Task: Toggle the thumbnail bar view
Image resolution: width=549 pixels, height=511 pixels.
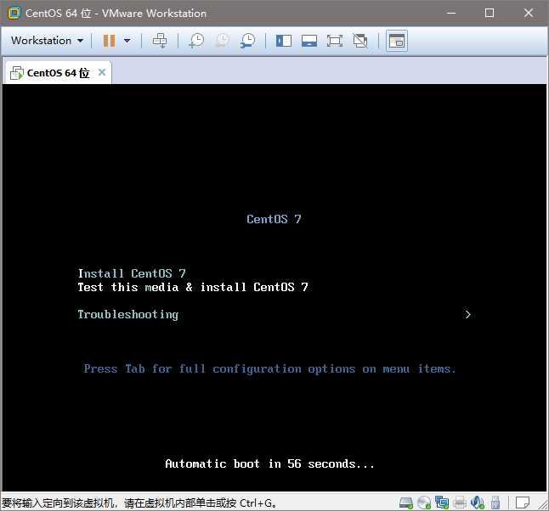Action: [309, 41]
